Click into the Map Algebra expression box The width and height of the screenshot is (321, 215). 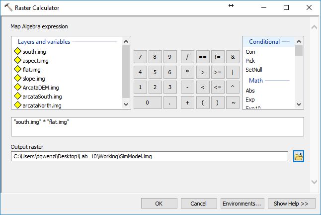pyautogui.click(x=158, y=127)
